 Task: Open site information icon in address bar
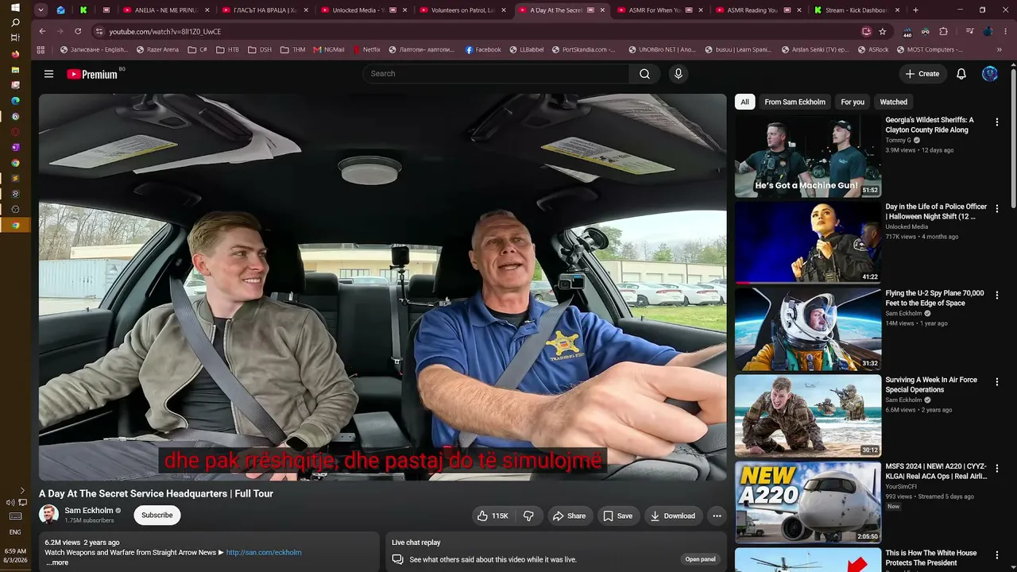tap(99, 31)
